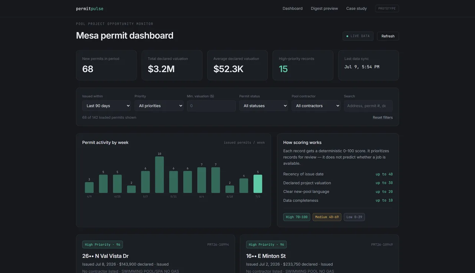Click the PMT26-10949 permit number
The image size is (475, 273).
[x=382, y=245]
